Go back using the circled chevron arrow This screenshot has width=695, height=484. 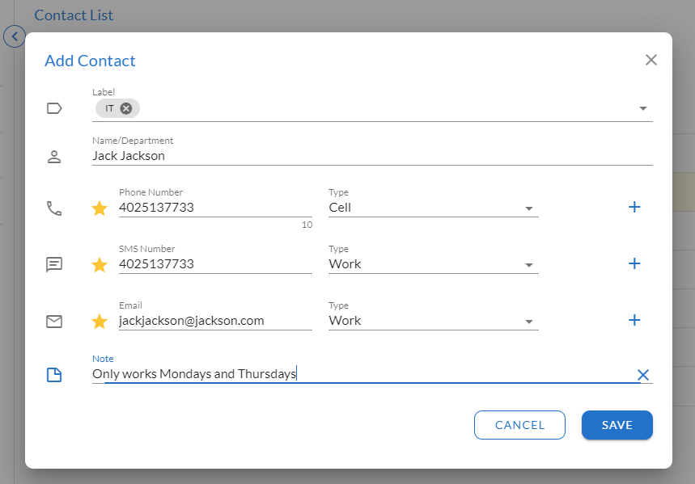[15, 36]
